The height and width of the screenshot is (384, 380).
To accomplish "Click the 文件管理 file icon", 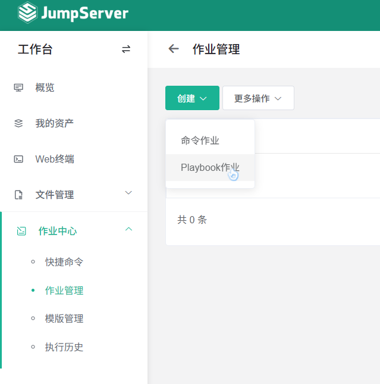I will [x=18, y=195].
